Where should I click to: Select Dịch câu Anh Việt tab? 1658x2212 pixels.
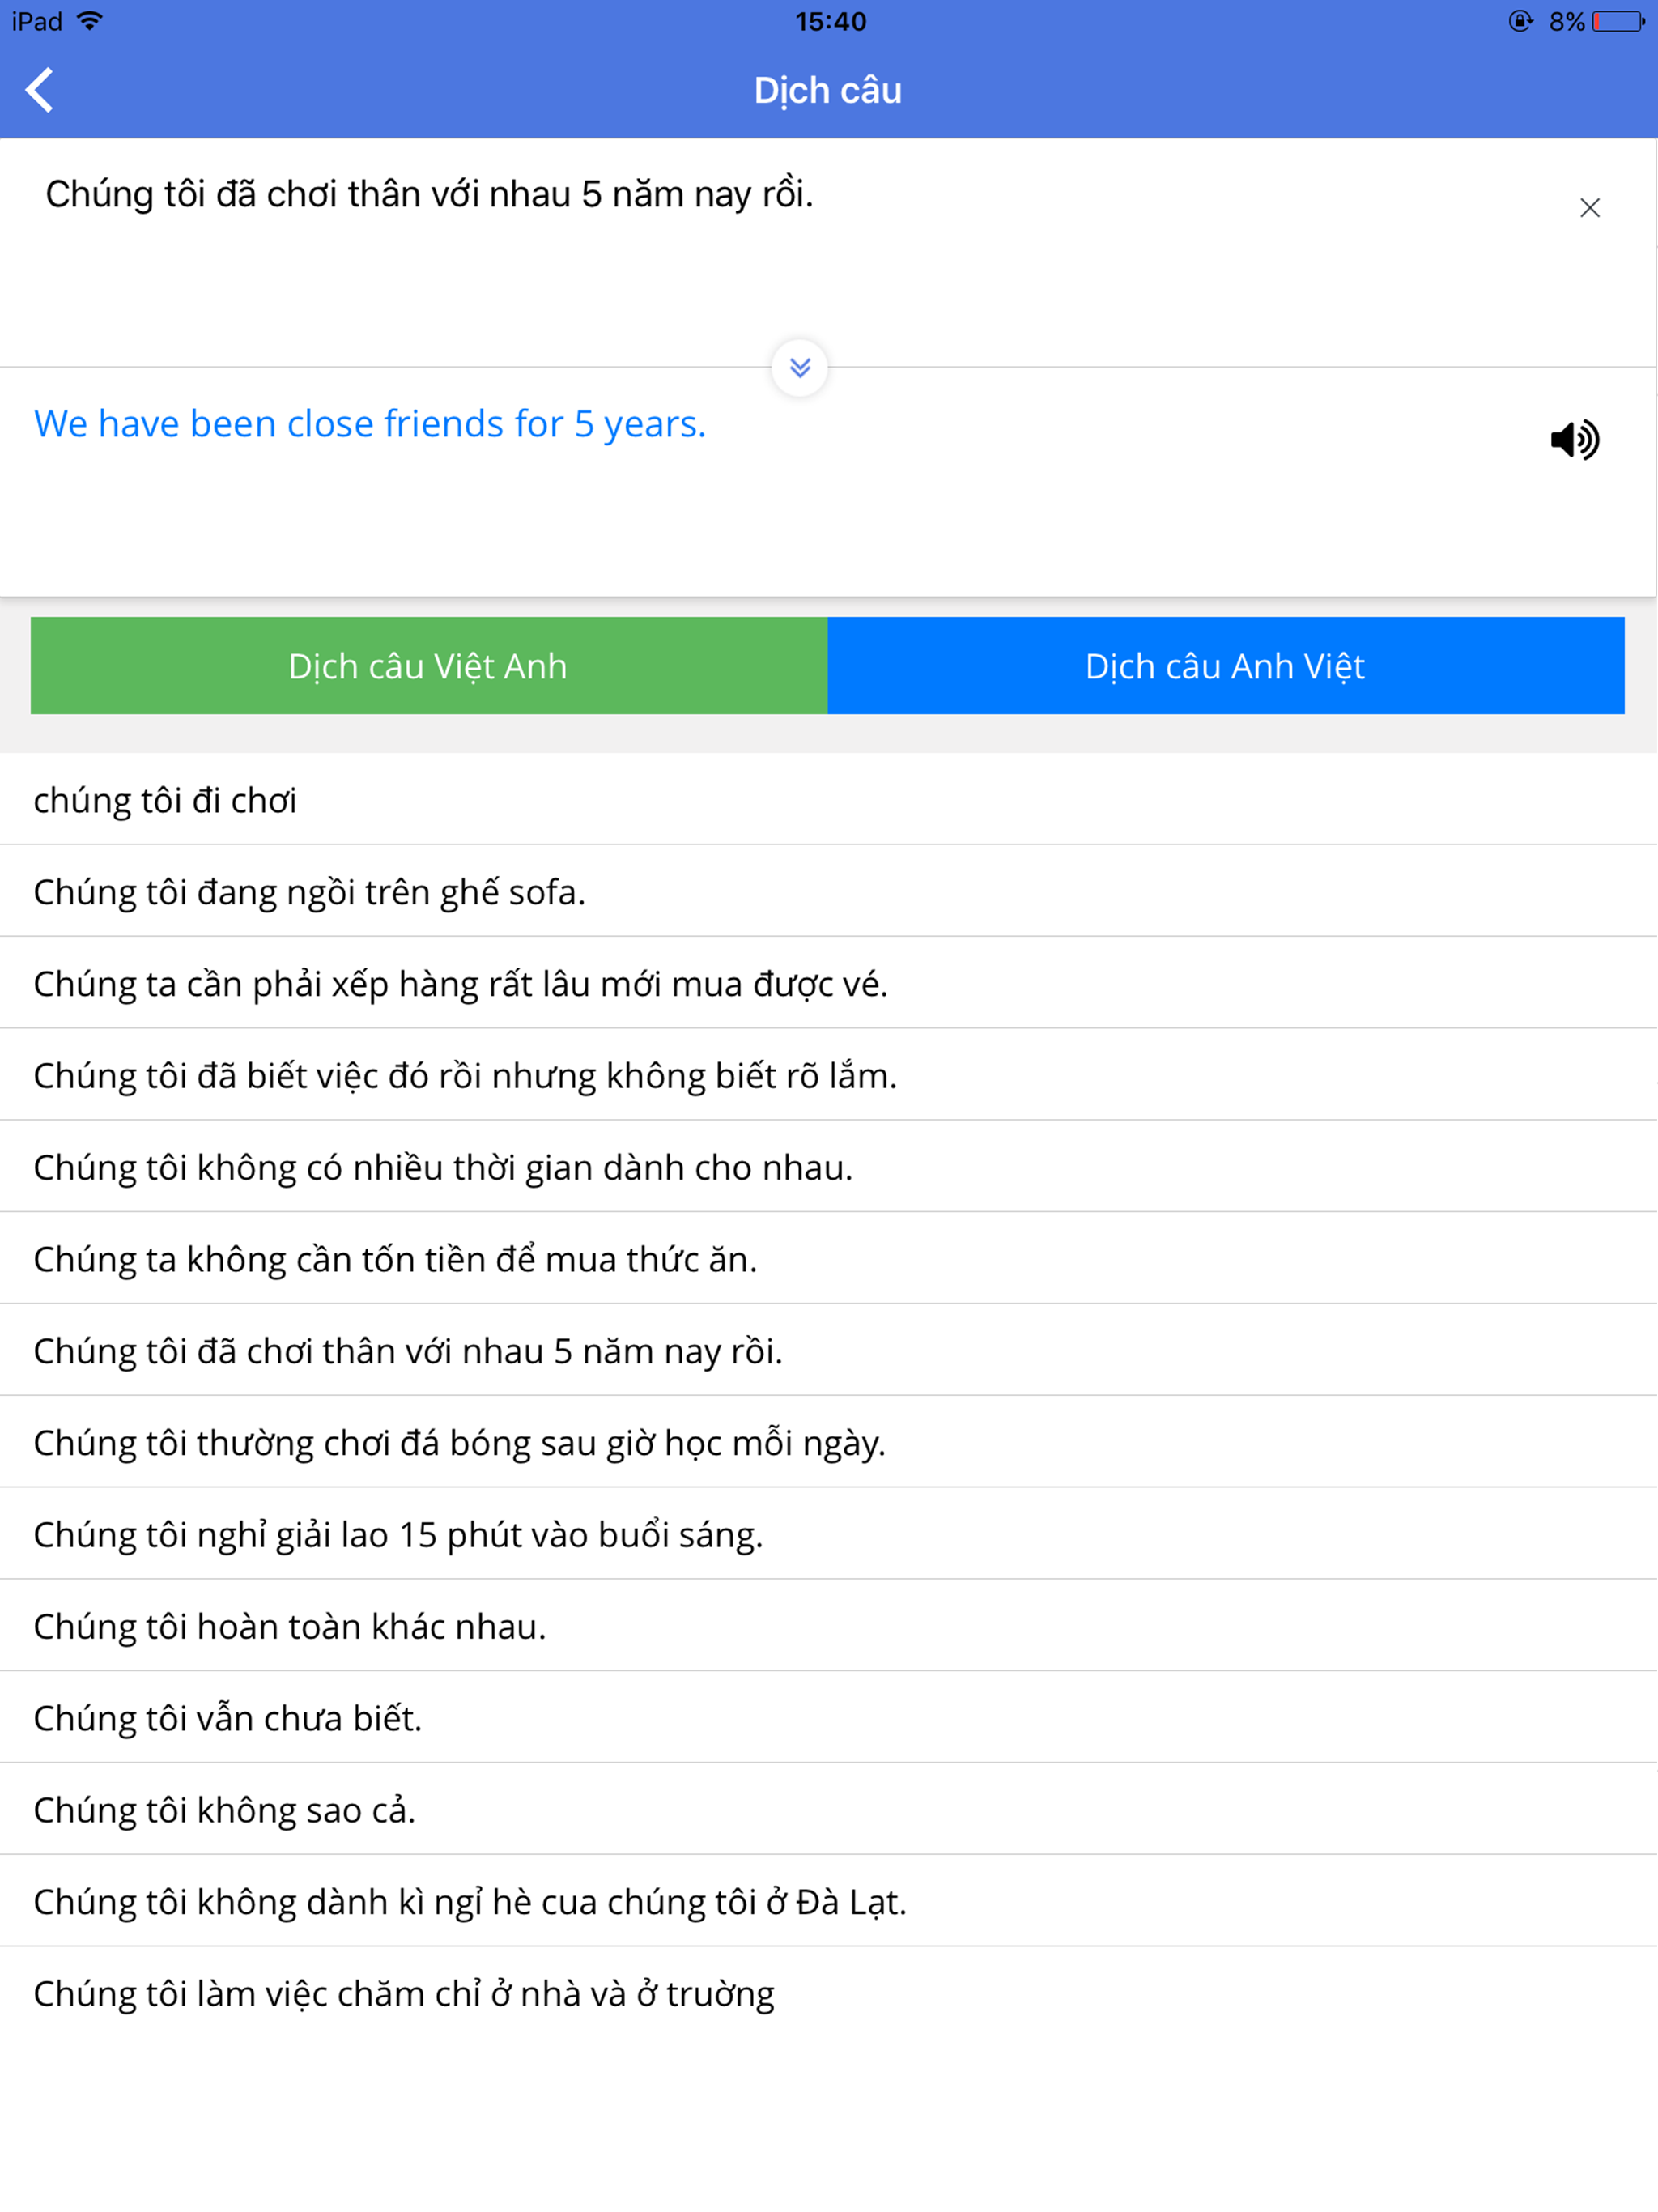pyautogui.click(x=1226, y=665)
